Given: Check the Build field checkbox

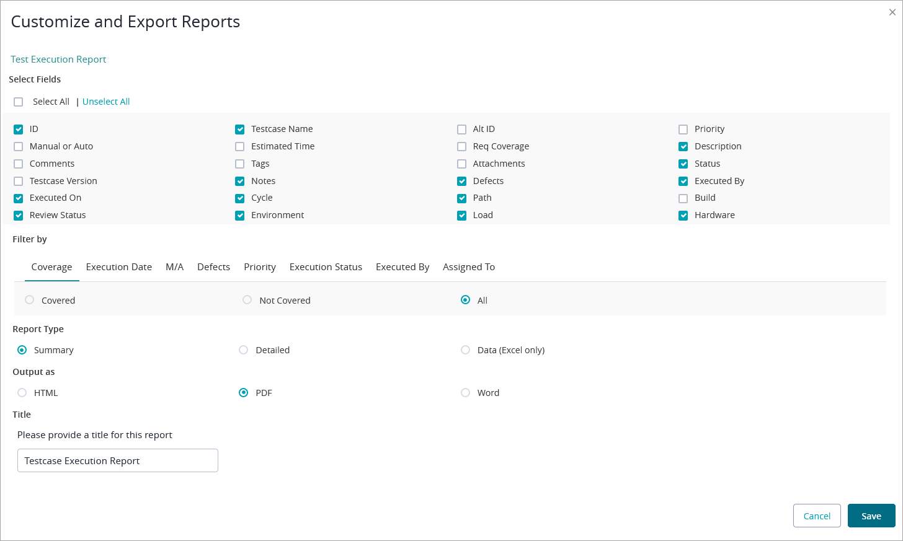Looking at the screenshot, I should tap(683, 199).
